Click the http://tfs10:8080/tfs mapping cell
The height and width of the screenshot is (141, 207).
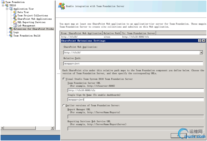[135, 37]
